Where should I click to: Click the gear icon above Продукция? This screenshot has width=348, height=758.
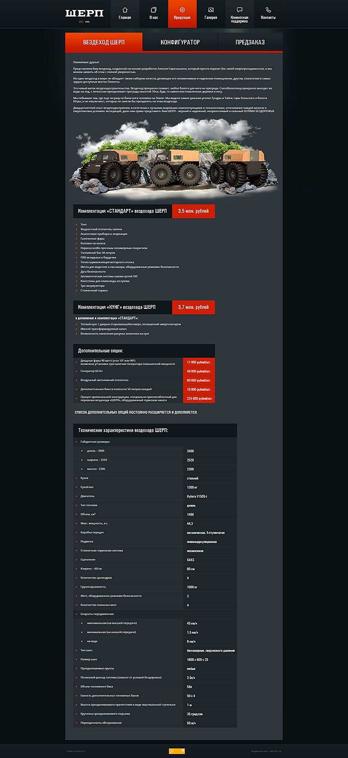point(182,10)
